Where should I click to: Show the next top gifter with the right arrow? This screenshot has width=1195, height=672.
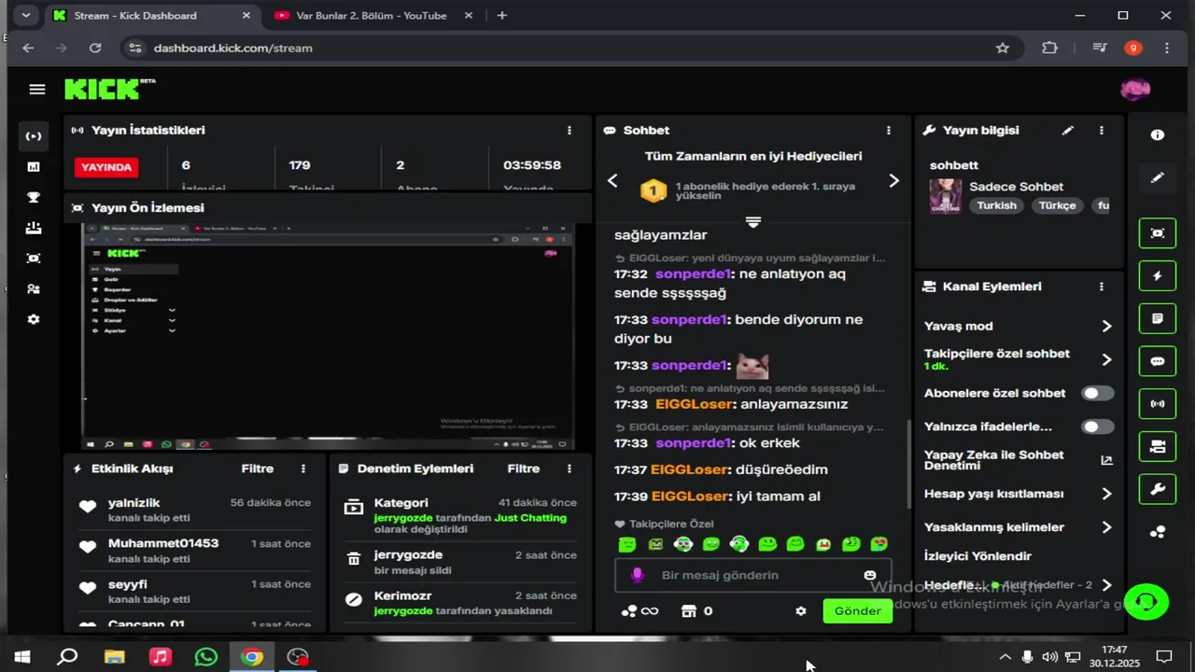[x=893, y=181]
